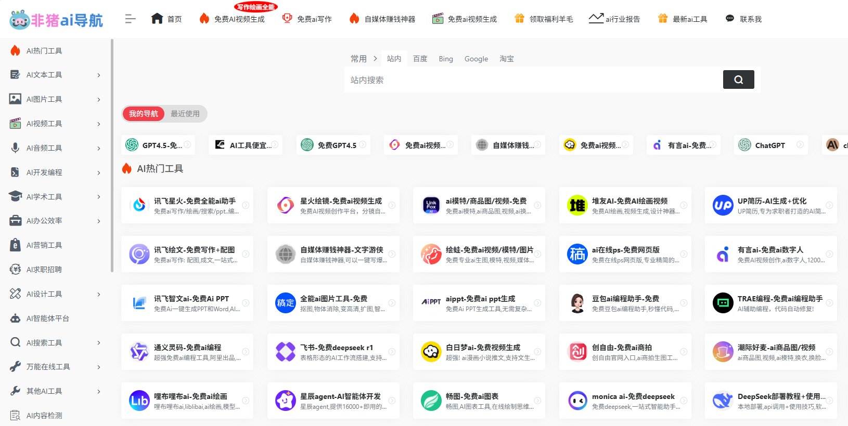Toggle the sidebar collapse hamburger icon
Screen dimensions: 848x426
(x=130, y=19)
